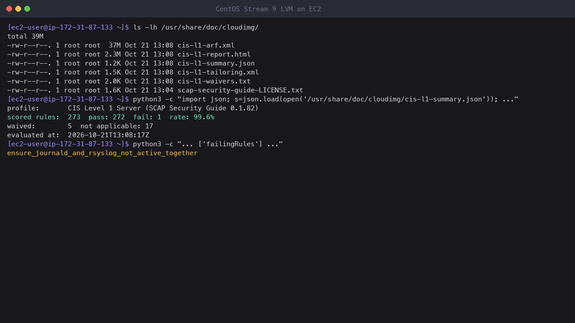Click the python3 json.load command line
The image size is (575, 323).
[326, 99]
